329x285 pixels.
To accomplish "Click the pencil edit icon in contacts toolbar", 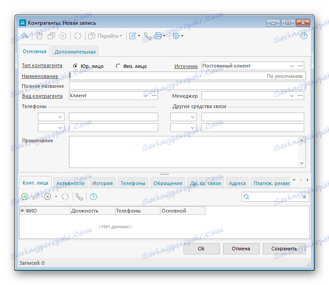I will pyautogui.click(x=36, y=197).
